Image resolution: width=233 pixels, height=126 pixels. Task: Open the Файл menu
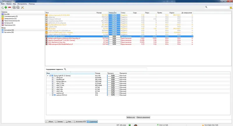[x=3, y=4]
